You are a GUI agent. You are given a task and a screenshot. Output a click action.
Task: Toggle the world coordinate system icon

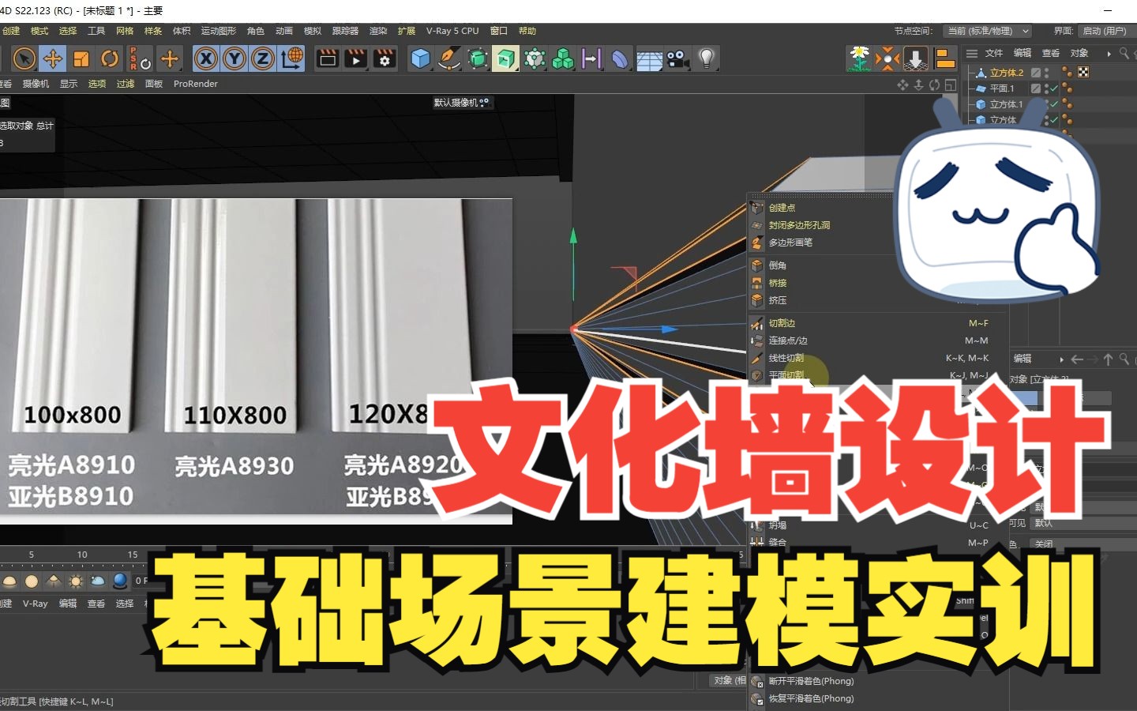tap(291, 58)
